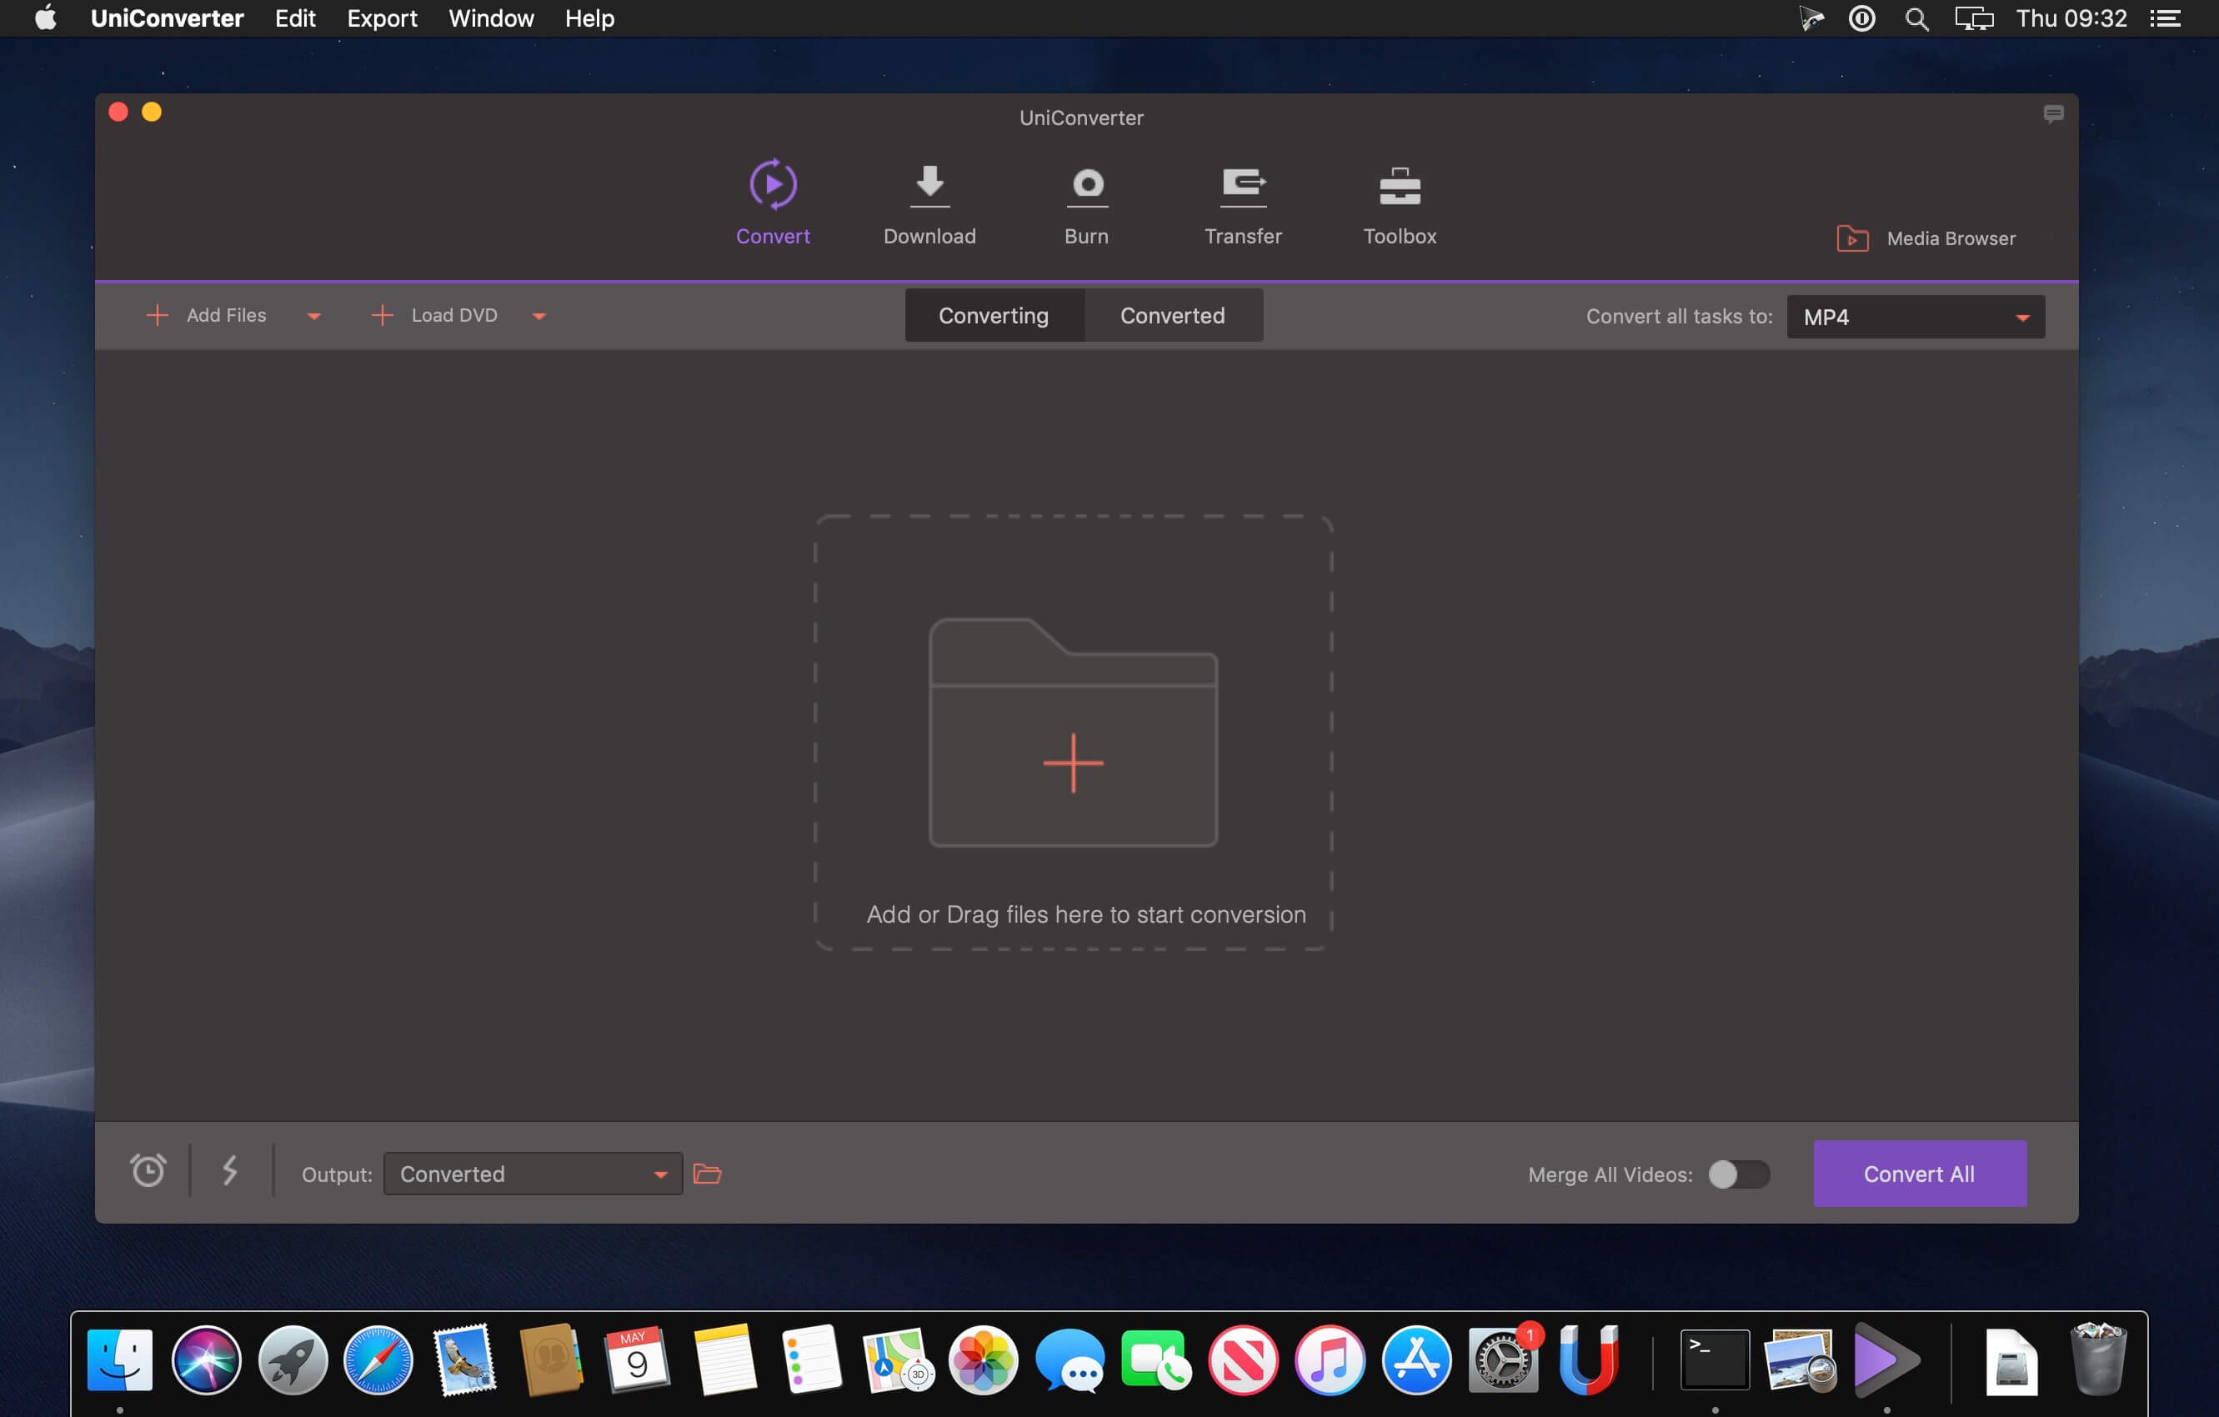Open output folder via folder icon
The height and width of the screenshot is (1417, 2219).
click(x=707, y=1173)
